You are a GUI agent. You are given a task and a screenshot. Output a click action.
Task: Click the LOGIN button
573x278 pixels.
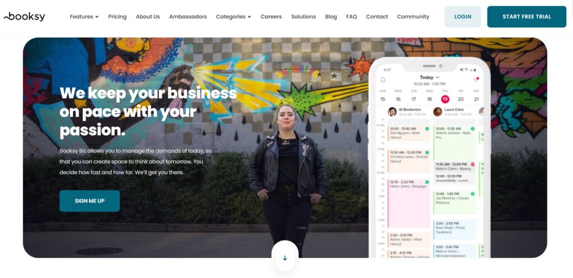[x=463, y=16]
